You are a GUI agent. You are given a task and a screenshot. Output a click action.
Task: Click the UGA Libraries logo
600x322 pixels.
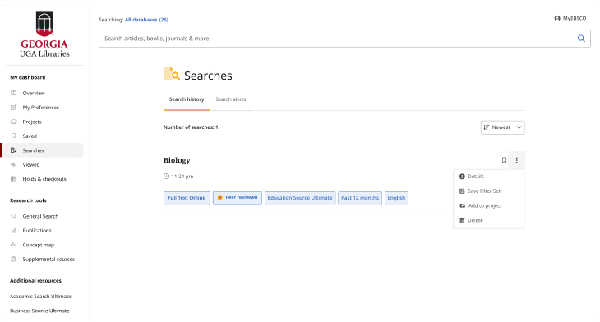(x=44, y=34)
